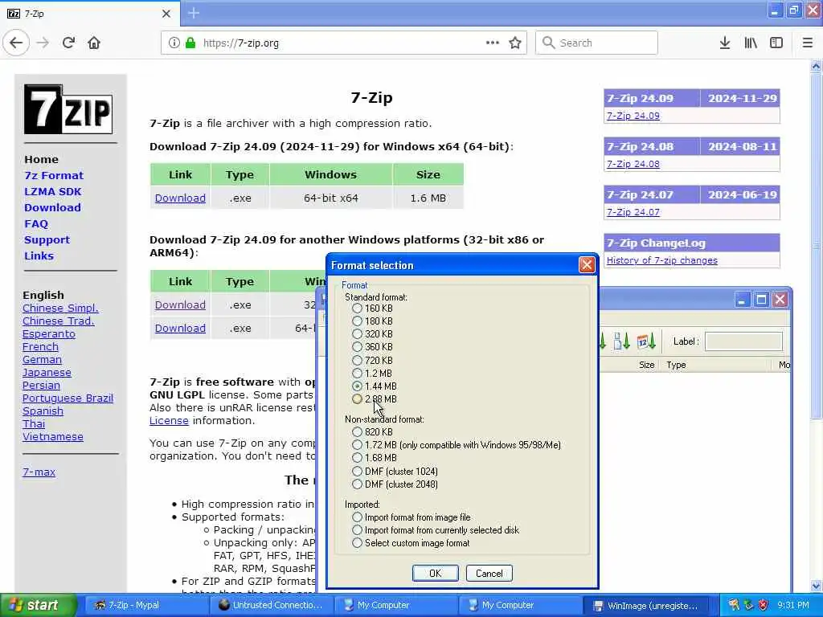Cancel the Format selection dialog

(x=489, y=573)
